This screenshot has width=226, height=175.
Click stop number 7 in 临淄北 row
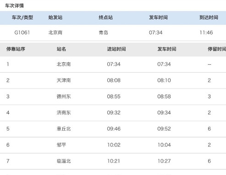click(x=8, y=161)
